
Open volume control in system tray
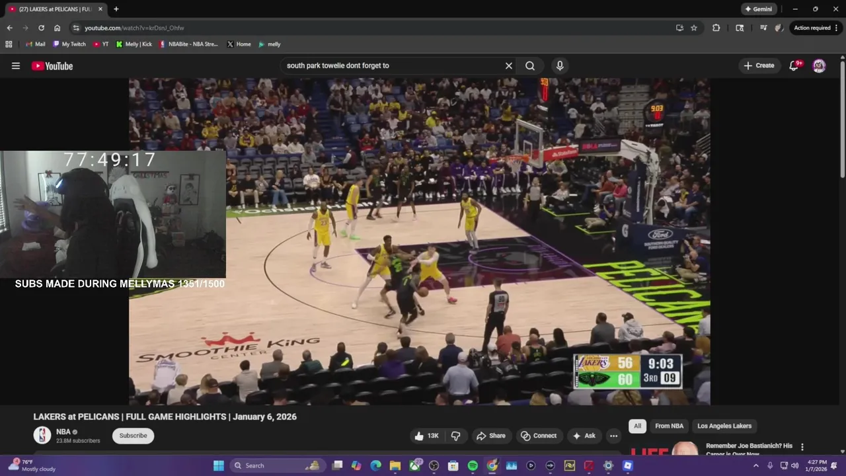pyautogui.click(x=794, y=465)
